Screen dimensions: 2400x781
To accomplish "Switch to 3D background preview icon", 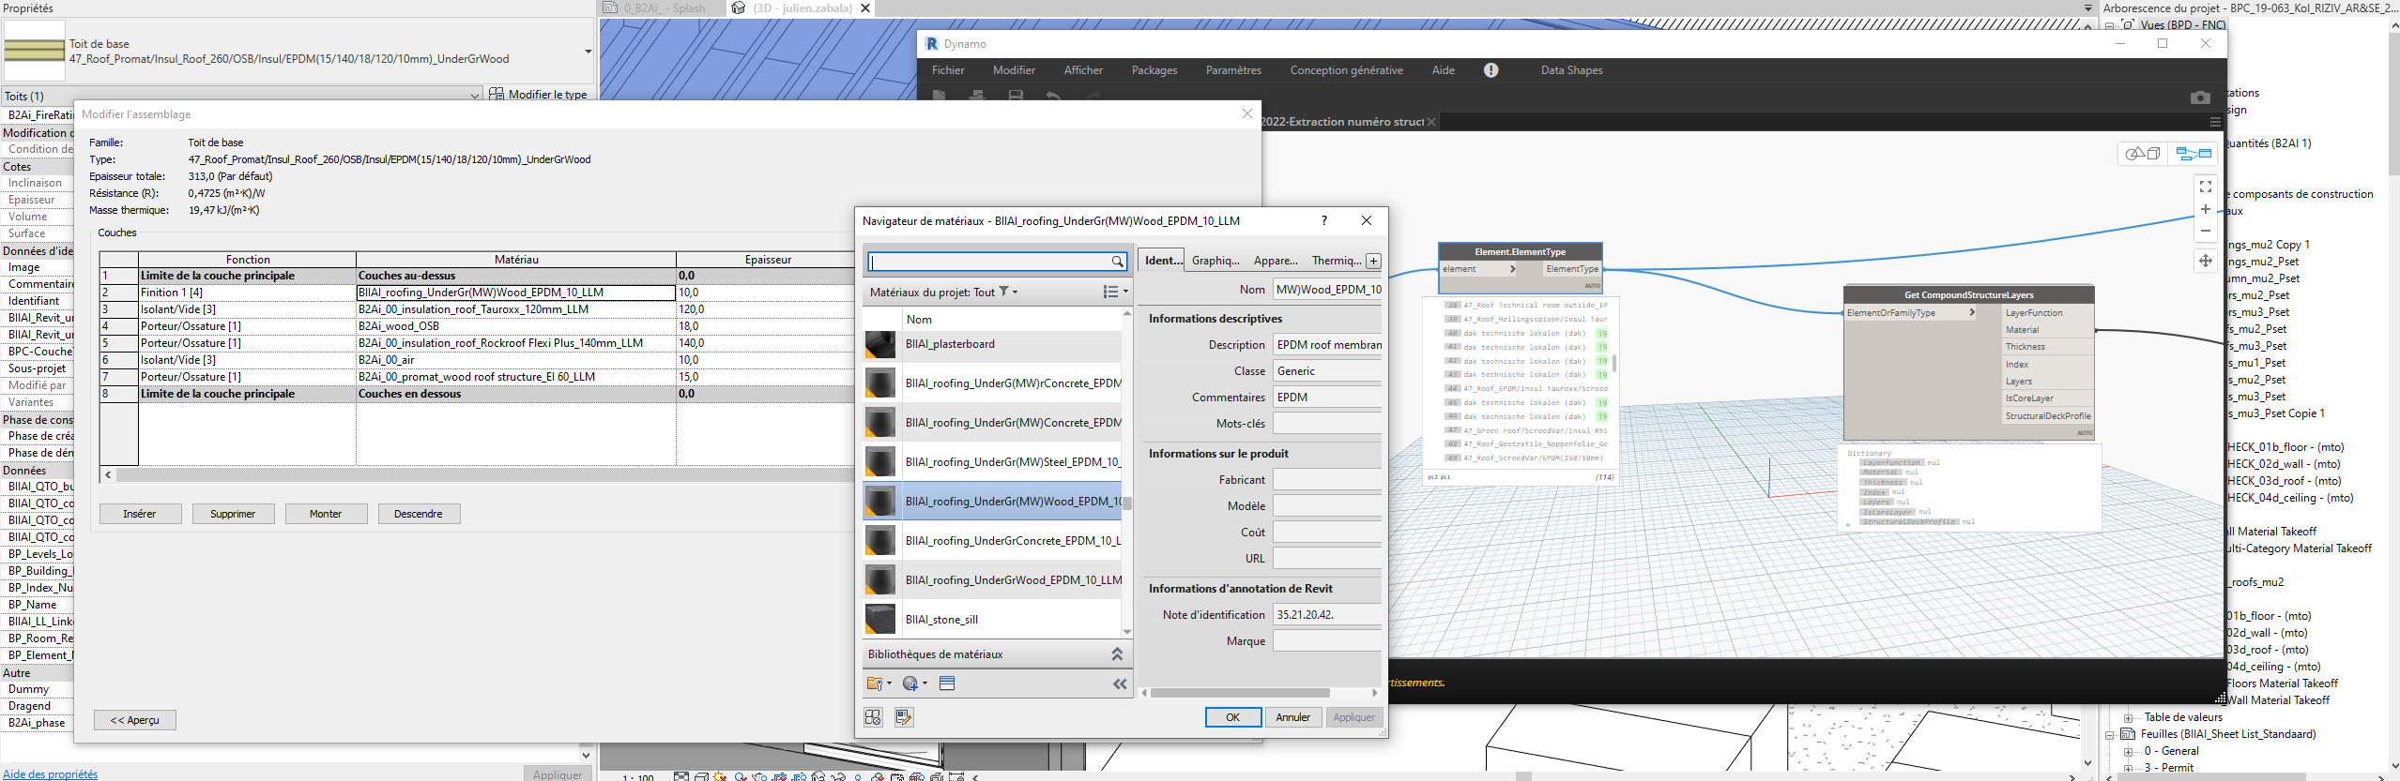I will click(2143, 154).
